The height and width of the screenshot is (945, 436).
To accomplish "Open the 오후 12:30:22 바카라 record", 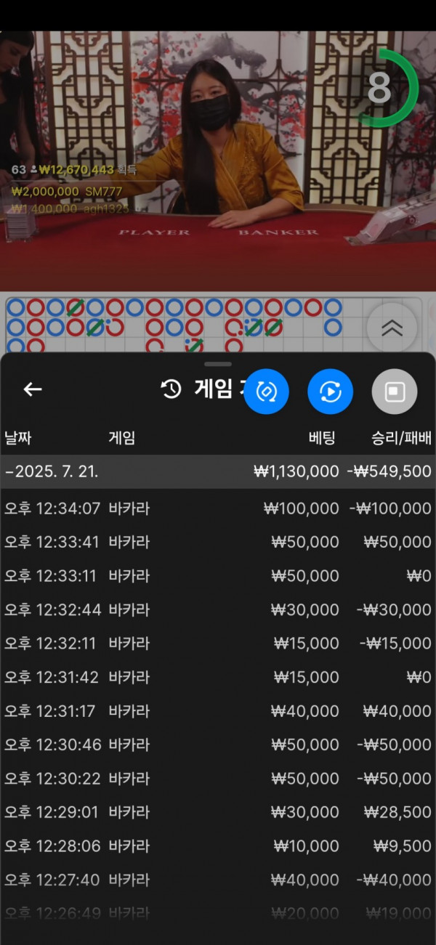I will coord(218,779).
